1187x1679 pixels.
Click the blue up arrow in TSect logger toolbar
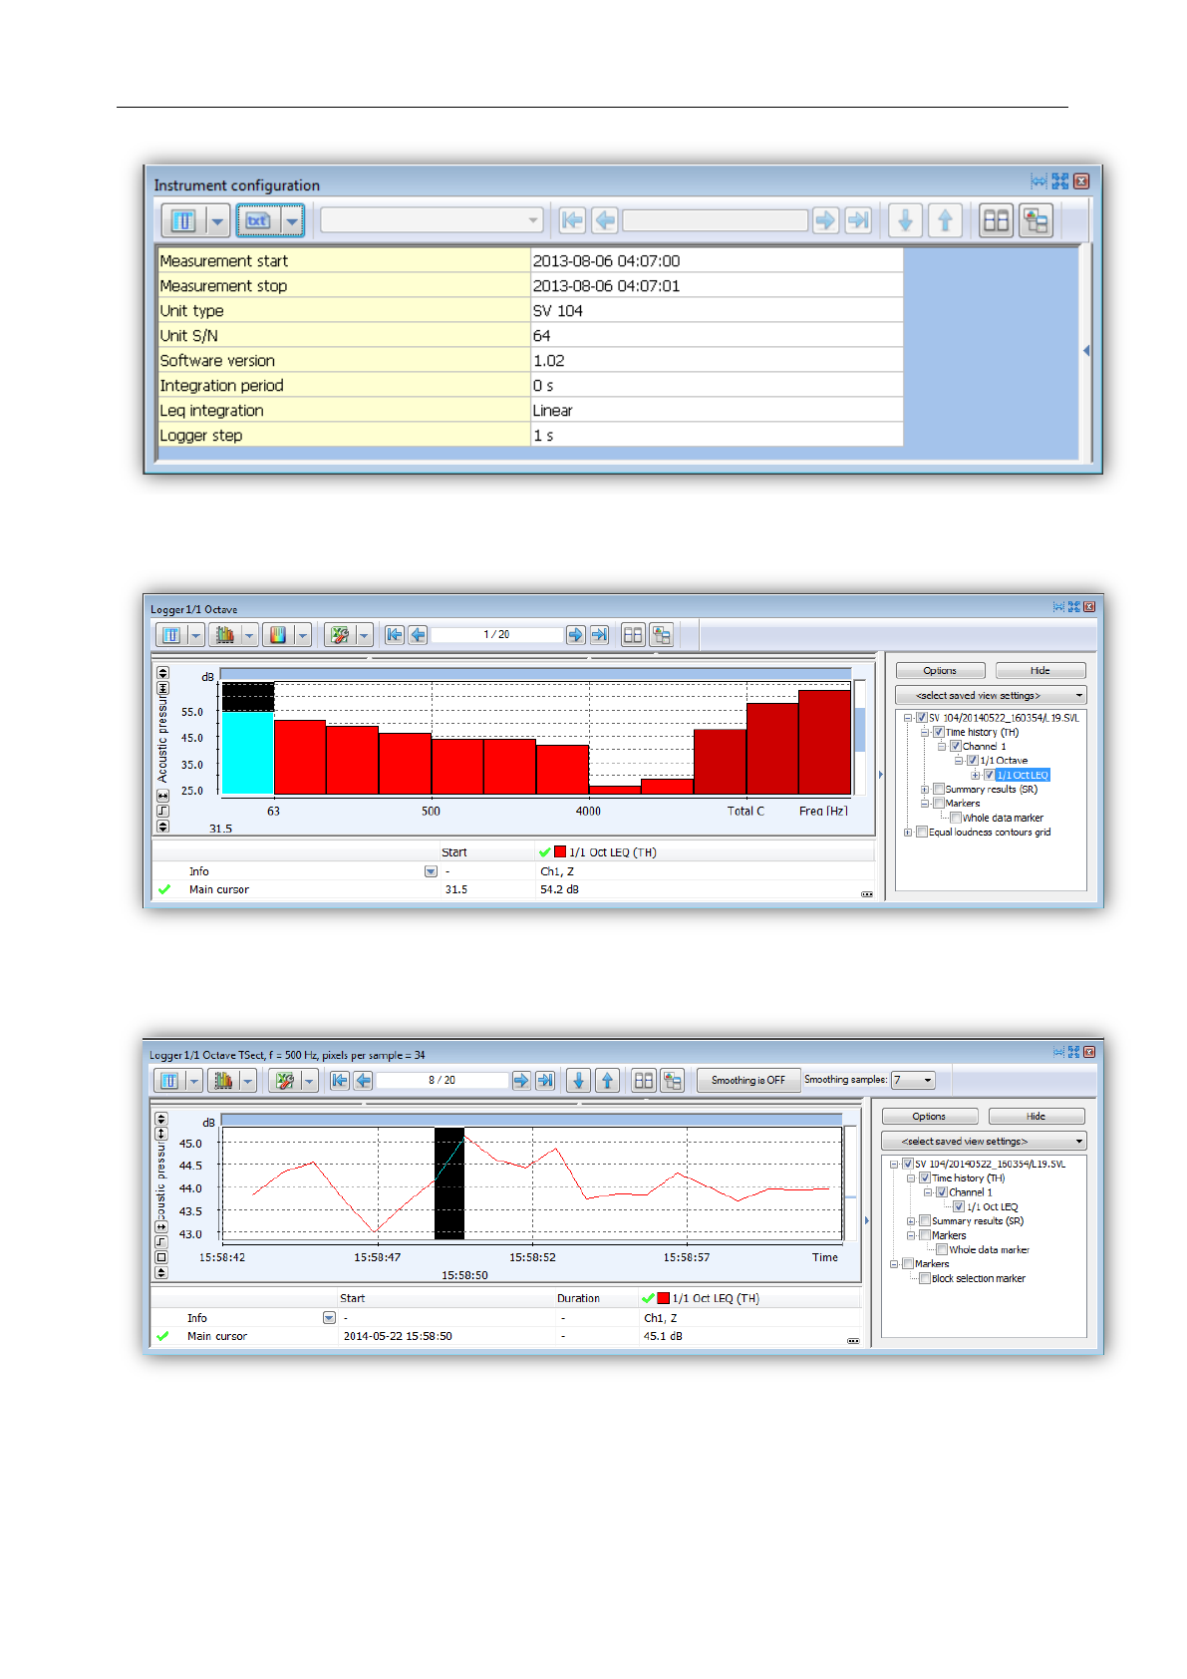tap(607, 1080)
